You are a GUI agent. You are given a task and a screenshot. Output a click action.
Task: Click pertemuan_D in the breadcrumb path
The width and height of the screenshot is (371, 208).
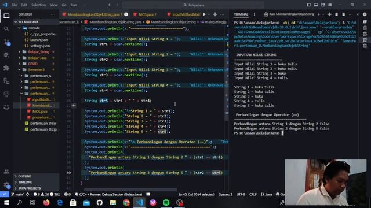[x=70, y=22]
